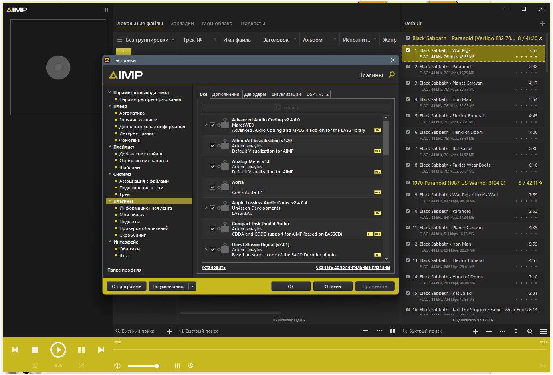Uncheck track 2 Black Sabbath - Paranoid
This screenshot has width=553, height=375.
408,67
